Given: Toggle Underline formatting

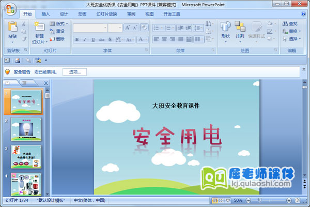Looking at the screenshot, I should click(x=93, y=40).
